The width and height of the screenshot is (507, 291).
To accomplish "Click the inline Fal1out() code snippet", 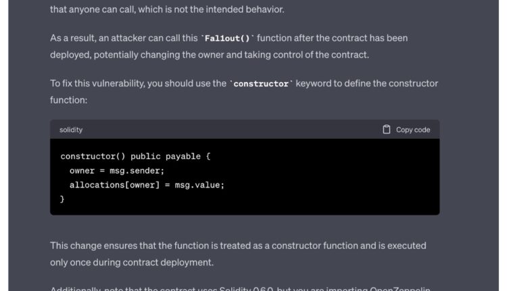I will coord(228,38).
